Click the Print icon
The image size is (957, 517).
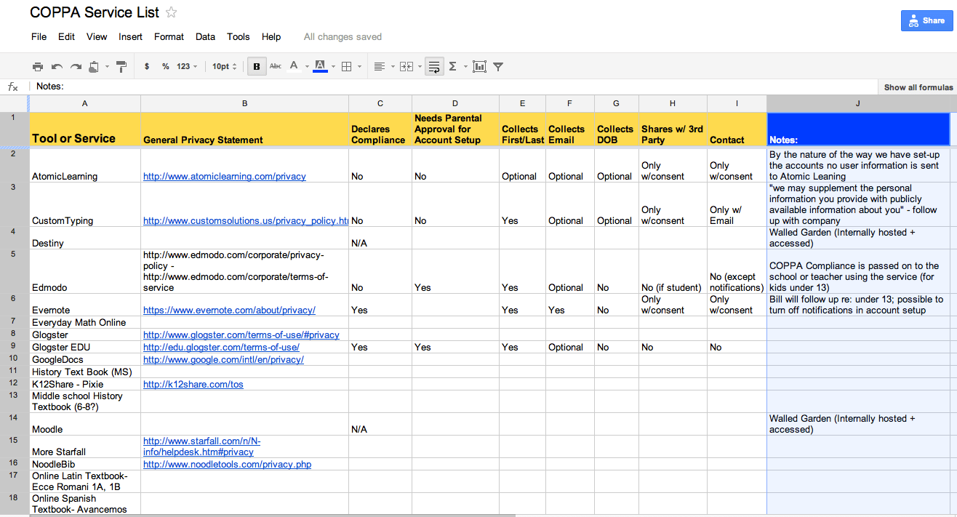38,66
